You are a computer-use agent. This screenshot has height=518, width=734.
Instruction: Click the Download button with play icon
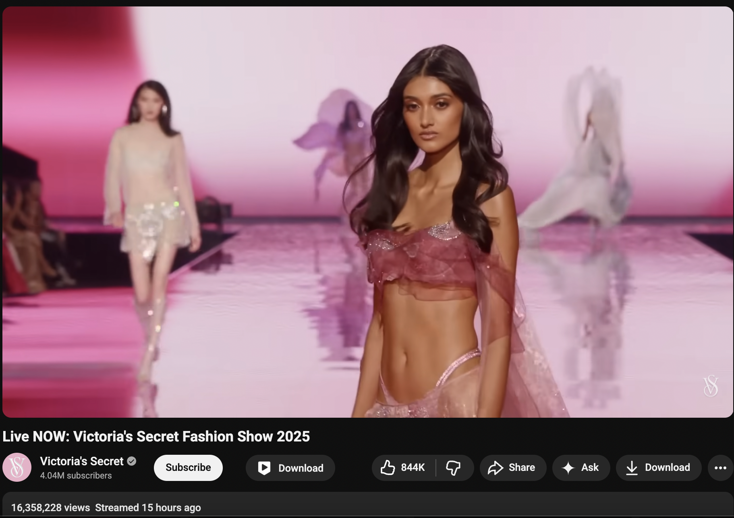pos(290,468)
